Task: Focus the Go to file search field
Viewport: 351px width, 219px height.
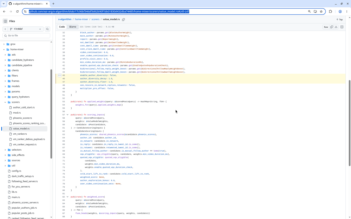Action: point(26,36)
